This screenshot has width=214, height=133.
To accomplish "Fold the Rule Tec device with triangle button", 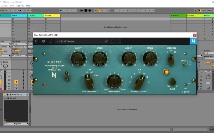I will [8, 94].
